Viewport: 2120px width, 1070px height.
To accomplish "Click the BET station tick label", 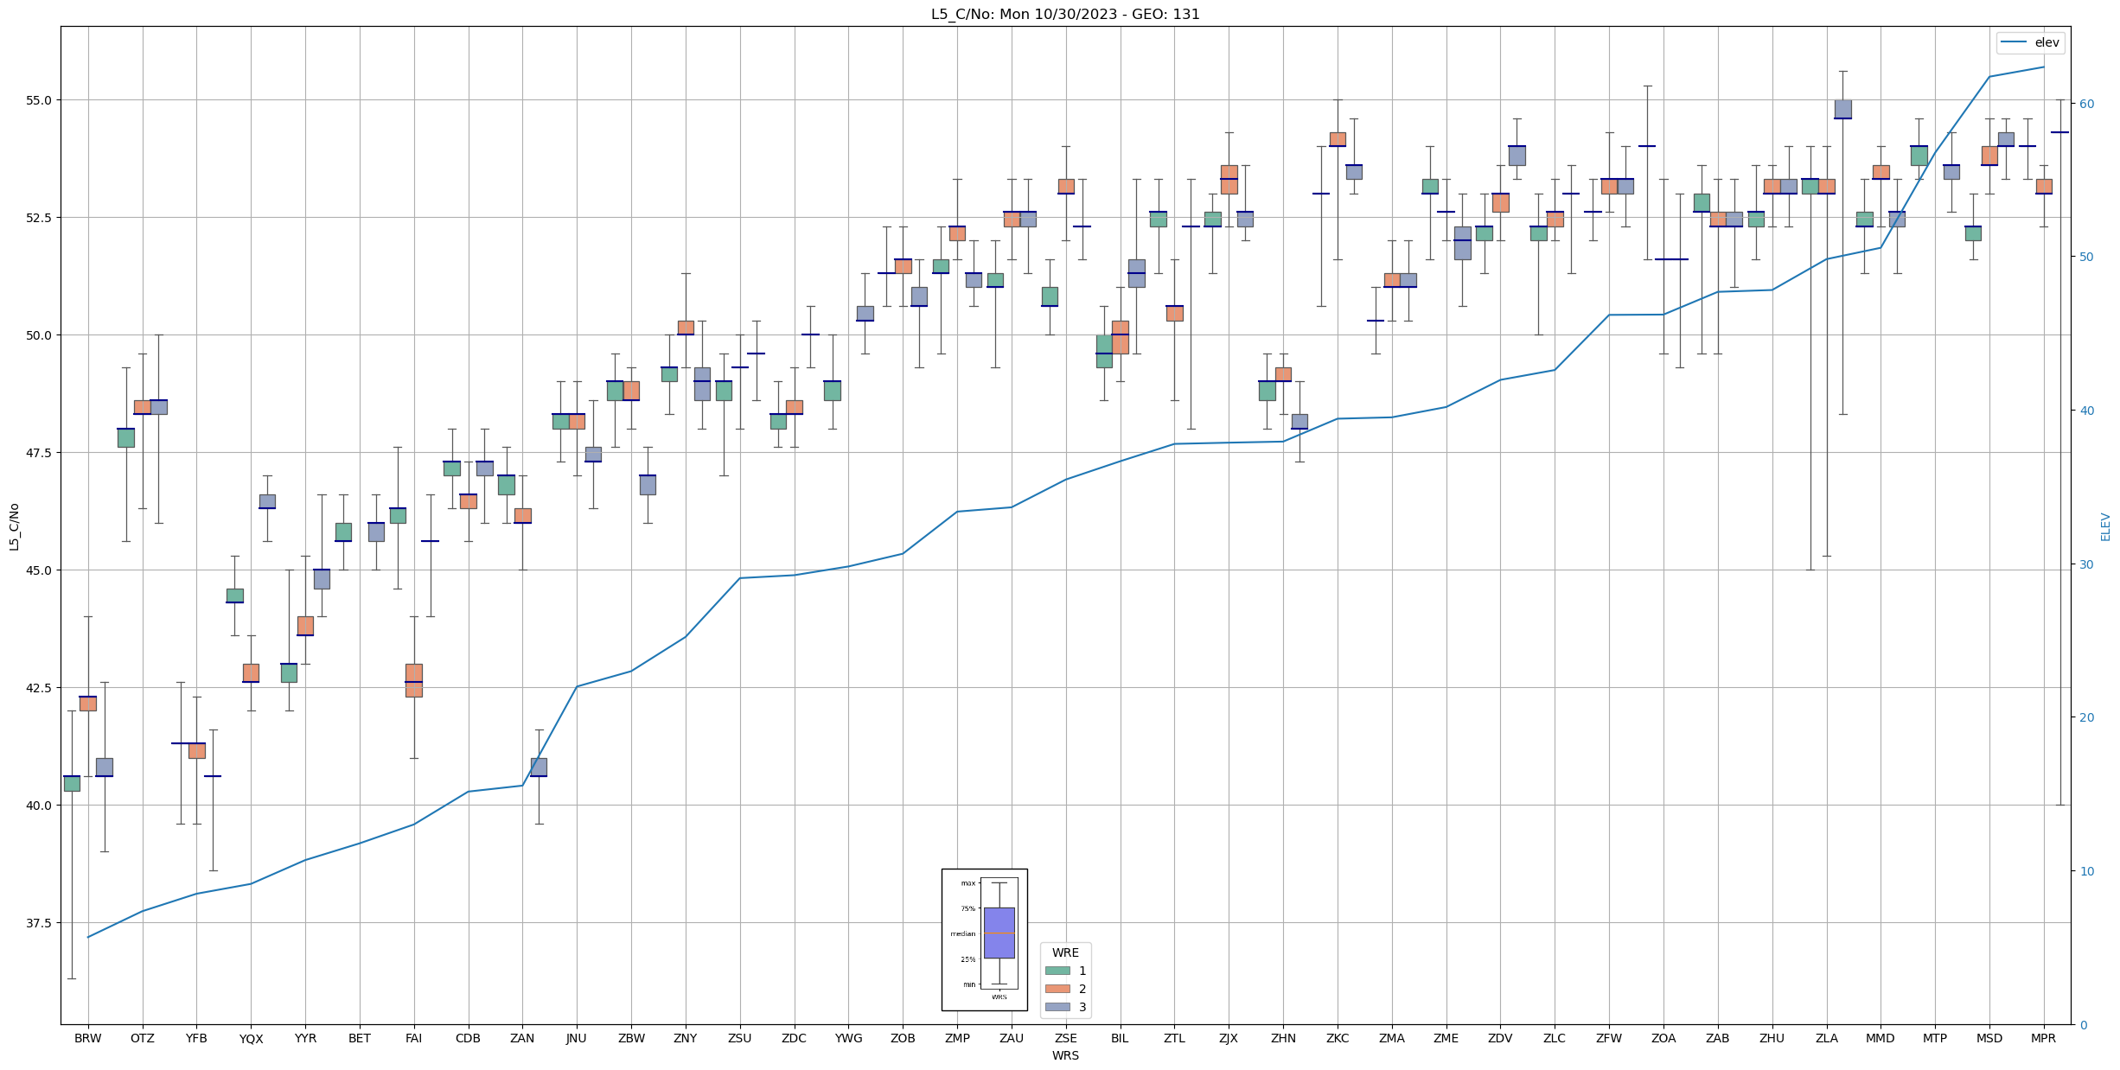I will click(x=360, y=1038).
